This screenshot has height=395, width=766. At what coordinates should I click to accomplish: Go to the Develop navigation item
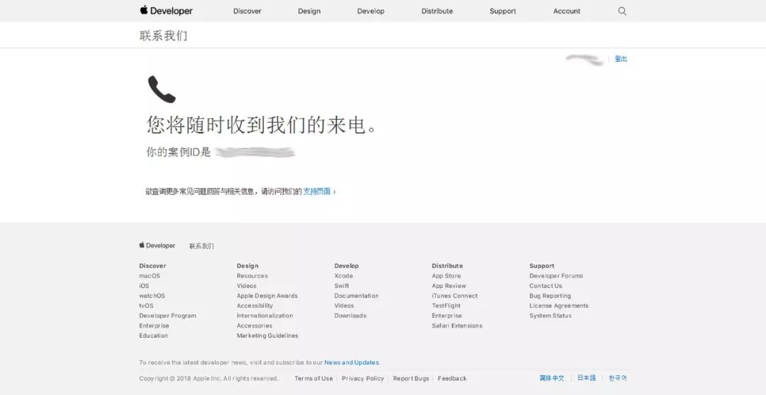pos(370,11)
